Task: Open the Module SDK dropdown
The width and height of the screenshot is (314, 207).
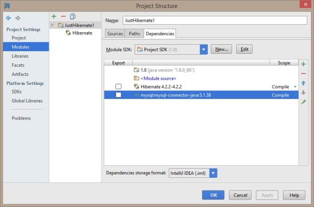Action: pyautogui.click(x=203, y=49)
